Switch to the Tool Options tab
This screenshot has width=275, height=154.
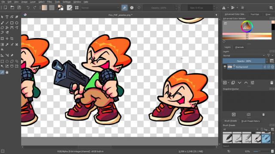255,14
